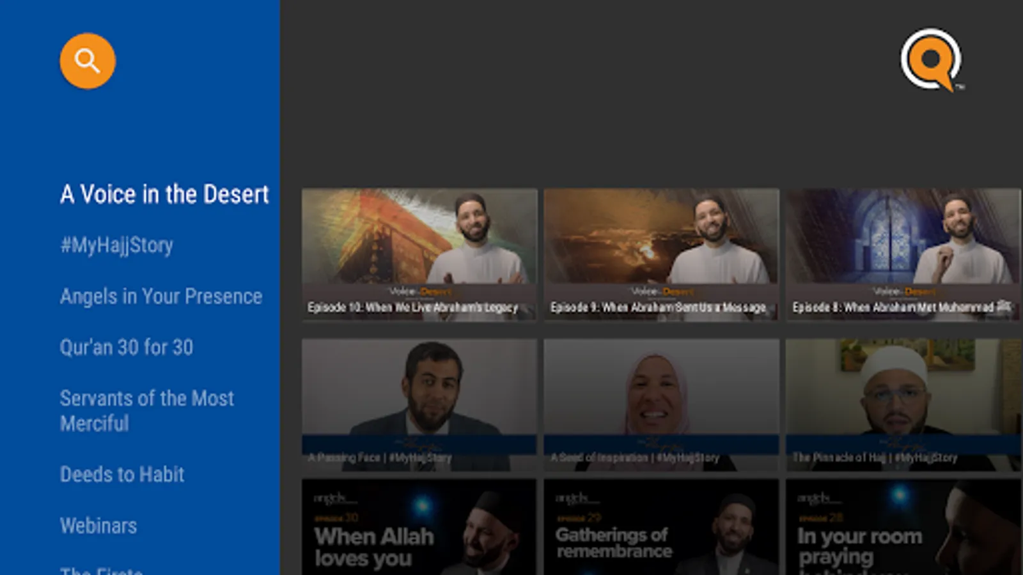Open the orange search button
This screenshot has width=1023, height=575.
pos(88,61)
